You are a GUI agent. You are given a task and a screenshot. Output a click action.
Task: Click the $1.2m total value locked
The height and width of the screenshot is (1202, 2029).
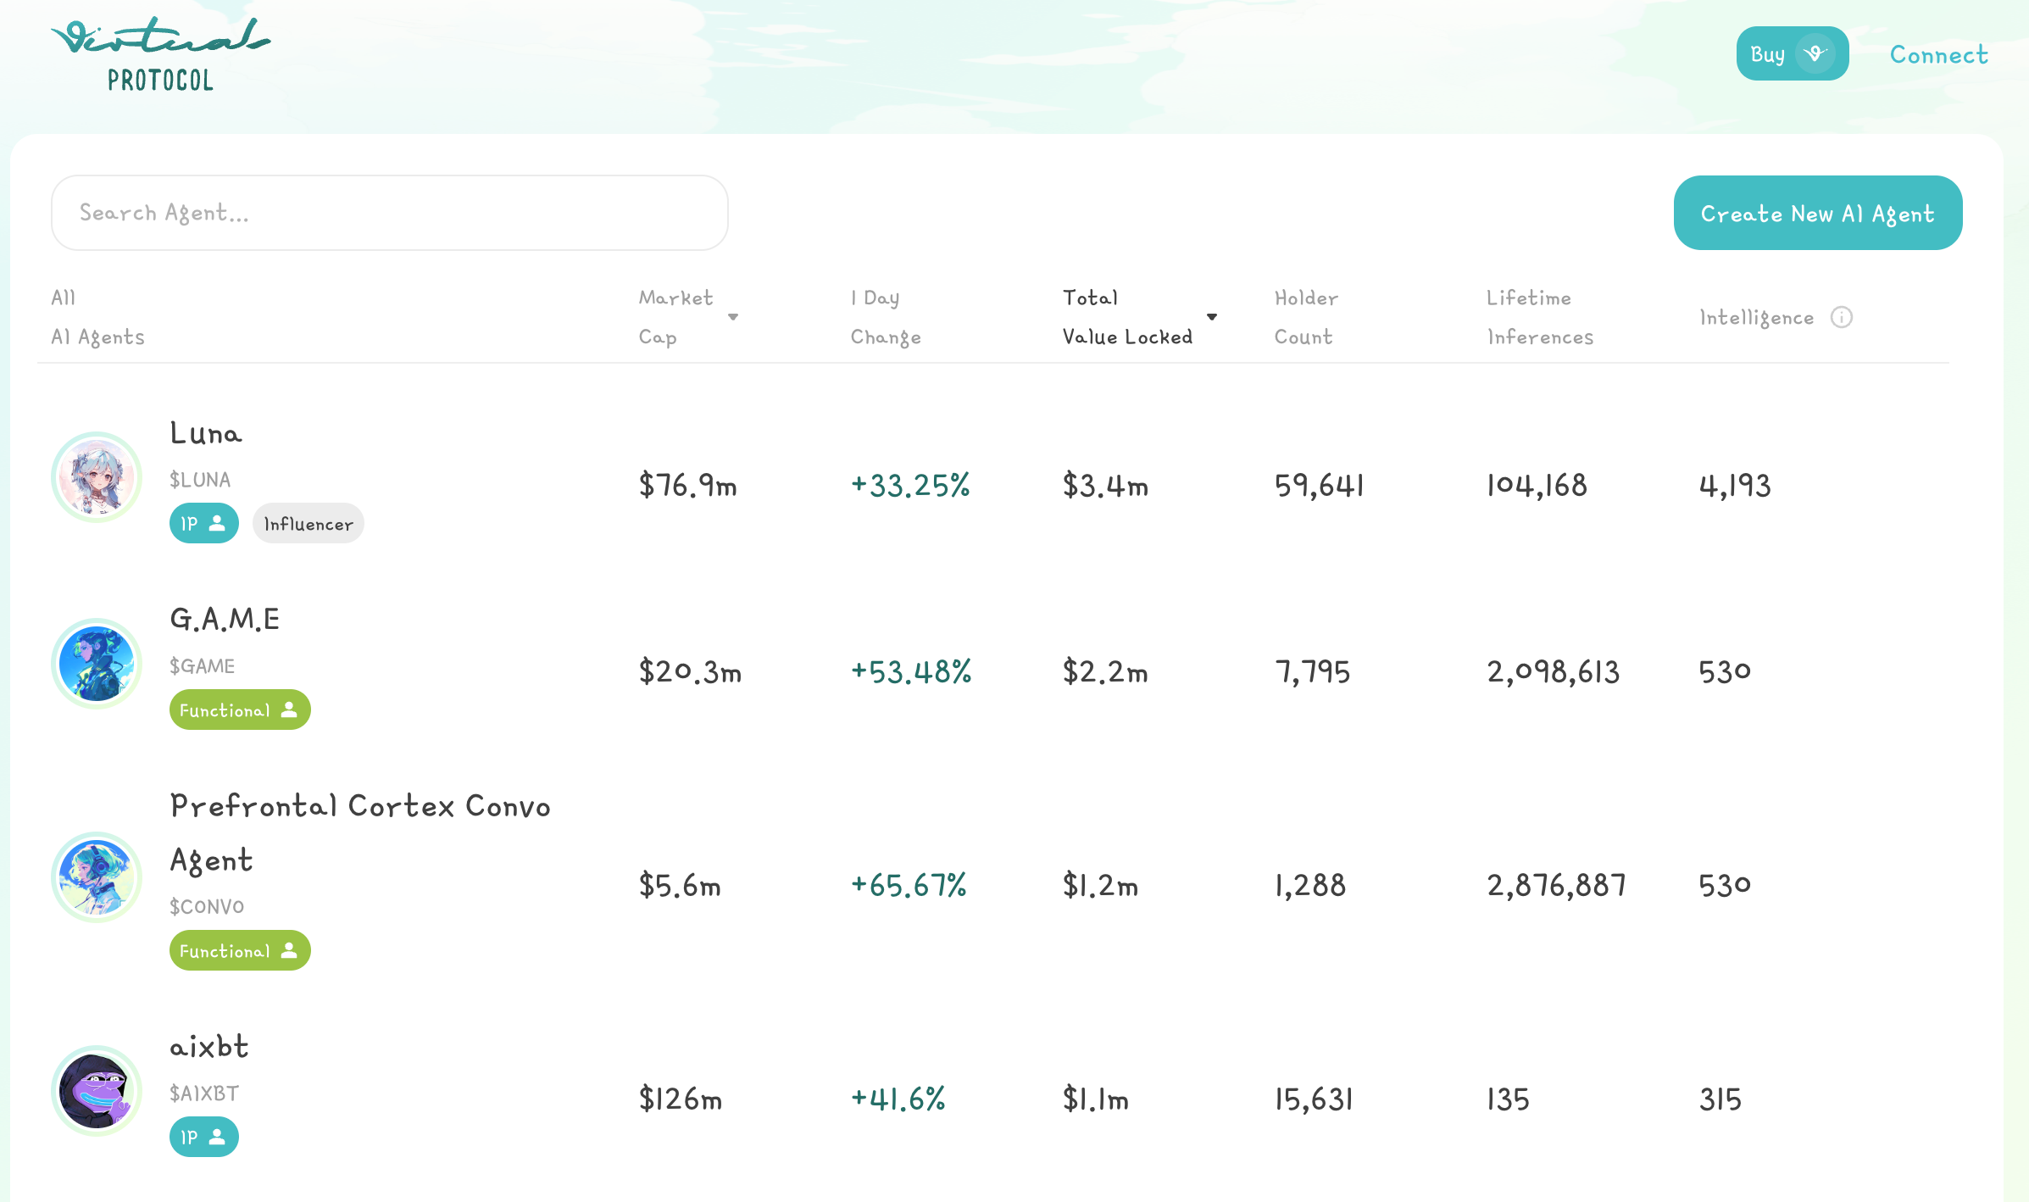(x=1101, y=886)
